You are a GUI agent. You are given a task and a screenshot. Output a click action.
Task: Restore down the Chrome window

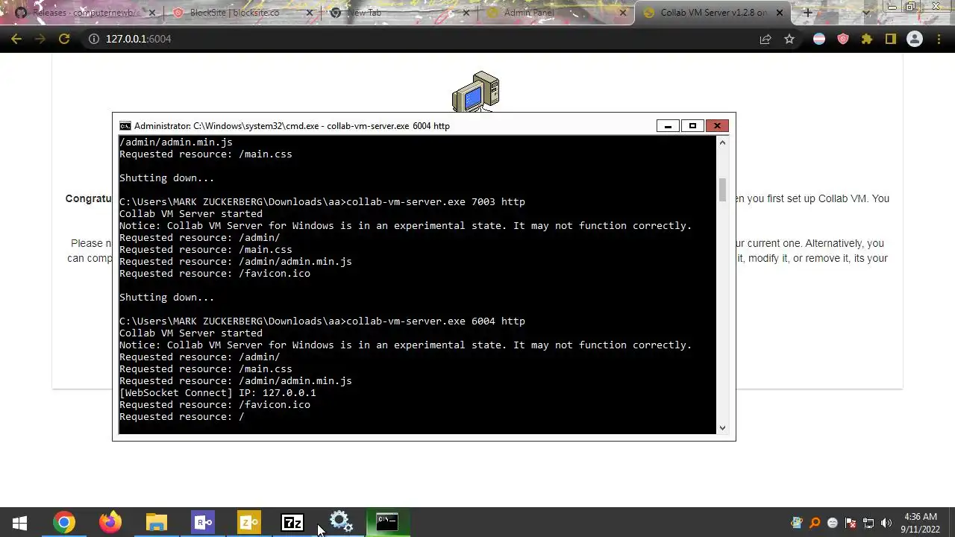(x=911, y=7)
